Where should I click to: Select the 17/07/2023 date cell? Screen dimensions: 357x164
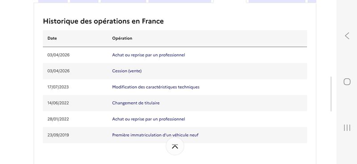pos(58,87)
